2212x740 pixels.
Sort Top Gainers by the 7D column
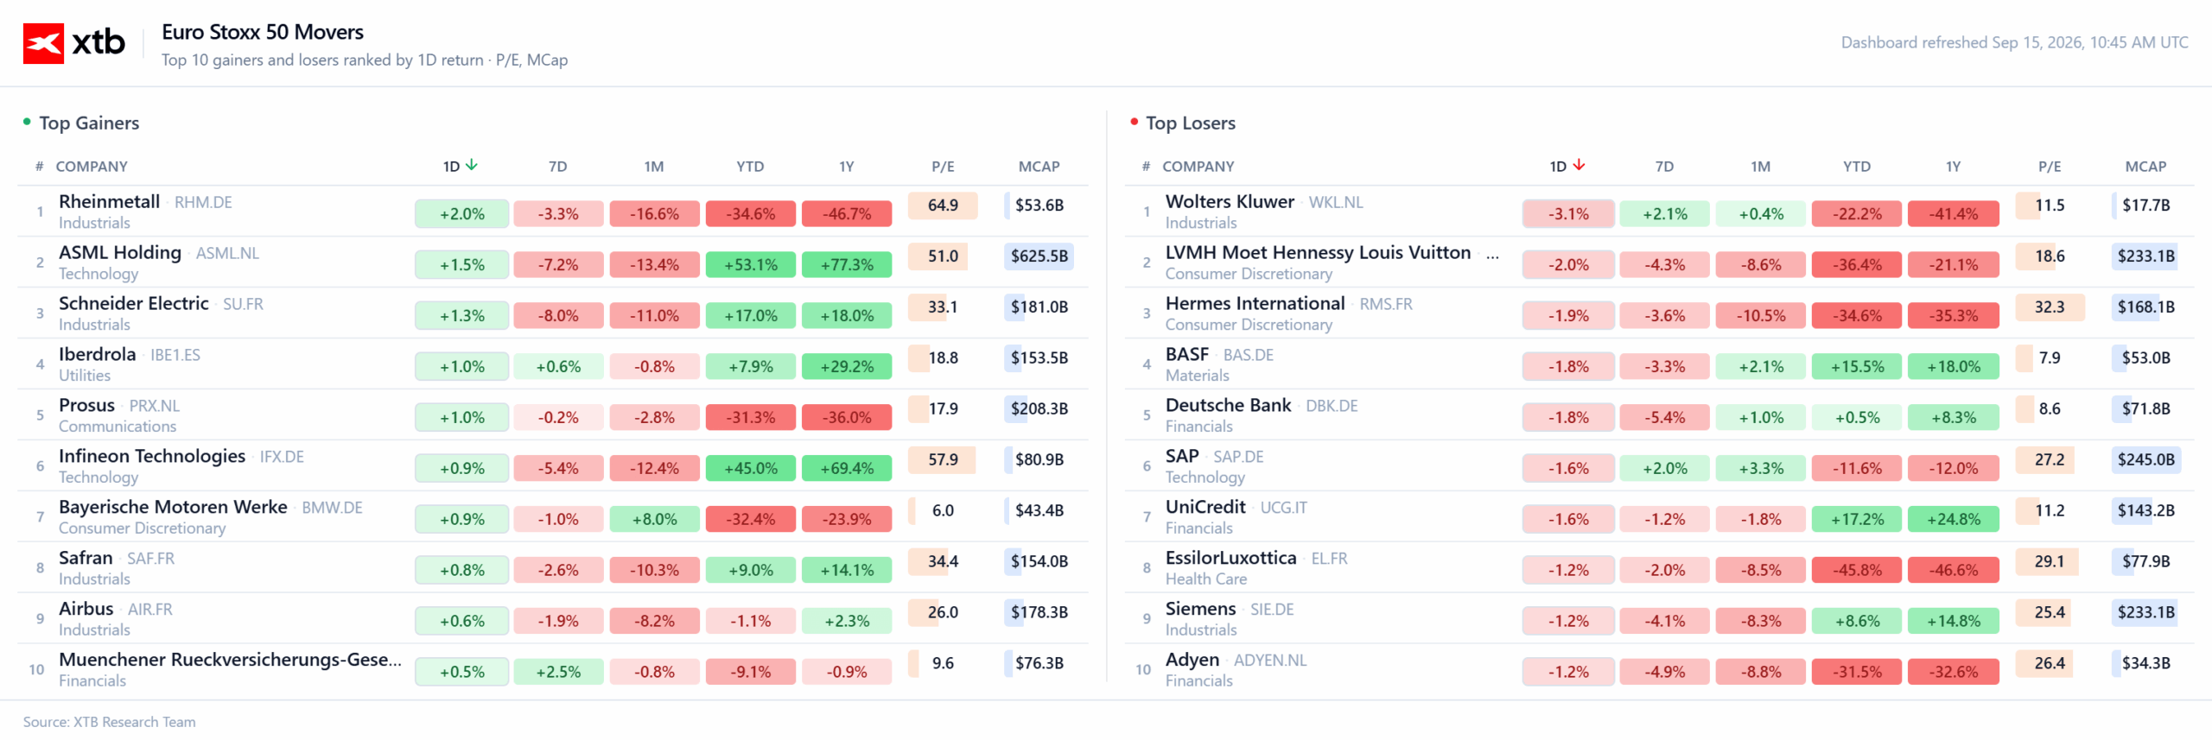pos(558,167)
